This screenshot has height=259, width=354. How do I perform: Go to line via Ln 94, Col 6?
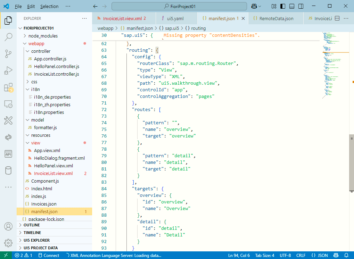click(239, 255)
